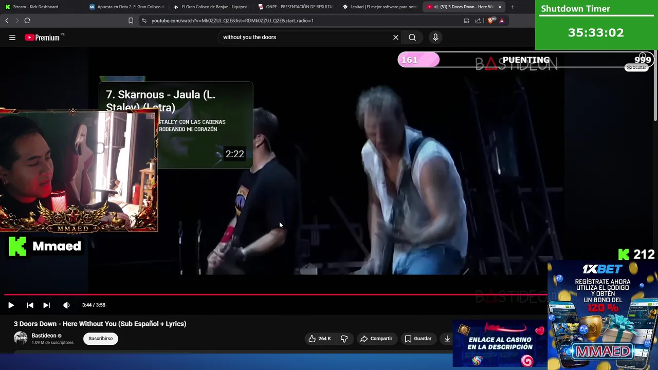Bookmark this page with bookmark icon
Image resolution: width=658 pixels, height=370 pixels.
(x=131, y=21)
